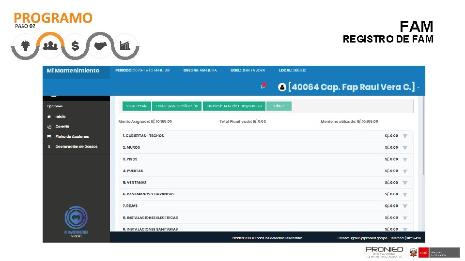
Task: Click the vertical scrollbar of the list
Action: pos(423,135)
